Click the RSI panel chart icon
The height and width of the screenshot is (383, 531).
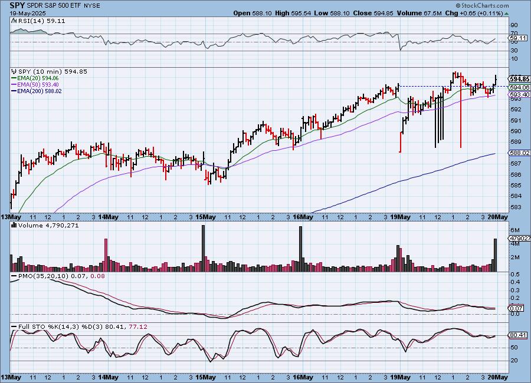point(14,21)
